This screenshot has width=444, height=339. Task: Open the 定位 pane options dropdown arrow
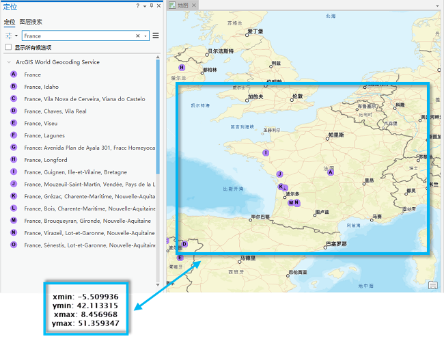pos(144,5)
